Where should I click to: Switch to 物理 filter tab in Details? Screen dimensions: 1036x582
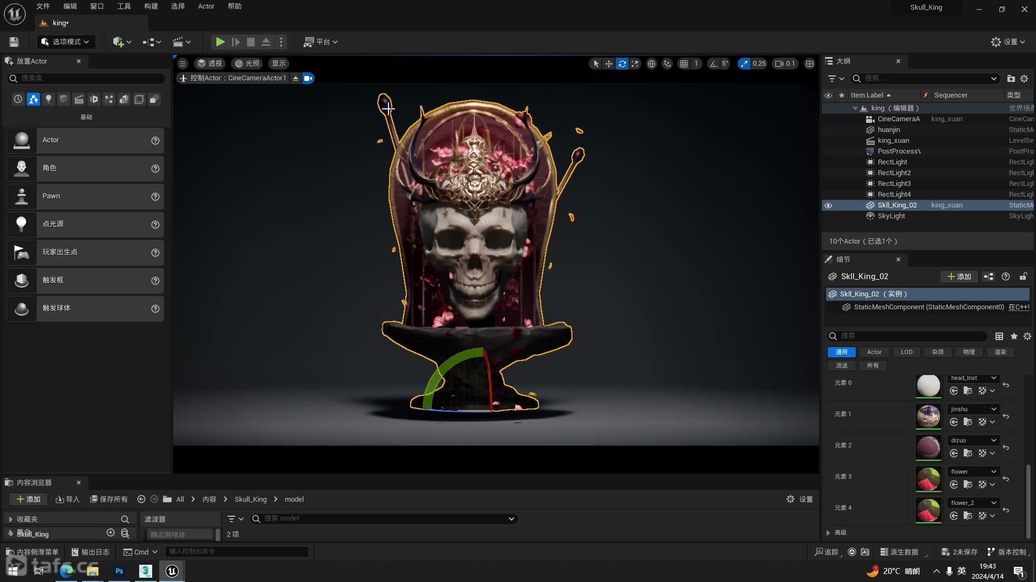tap(969, 352)
